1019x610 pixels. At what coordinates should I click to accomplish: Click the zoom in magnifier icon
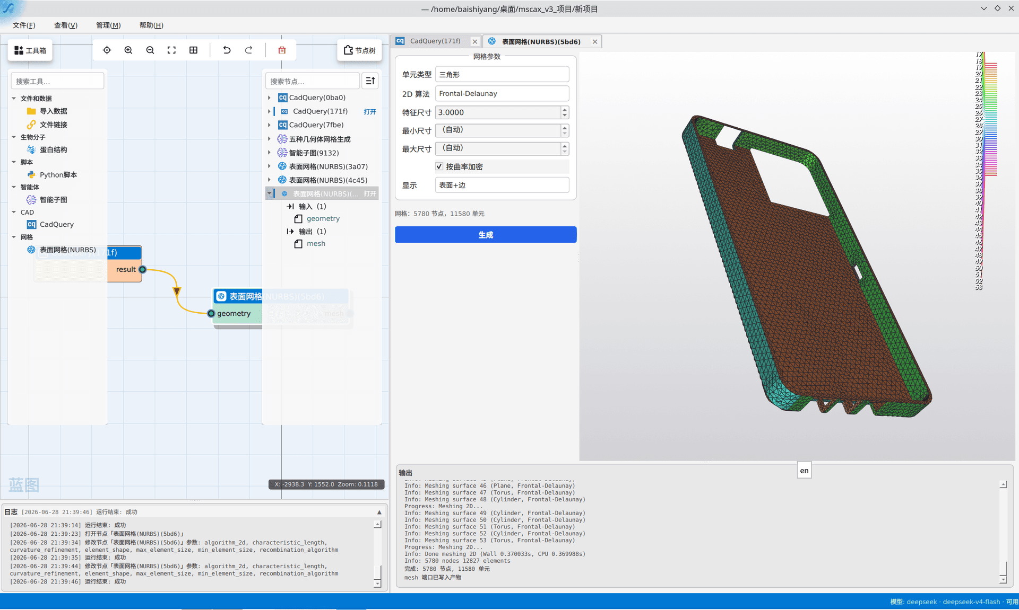(128, 50)
